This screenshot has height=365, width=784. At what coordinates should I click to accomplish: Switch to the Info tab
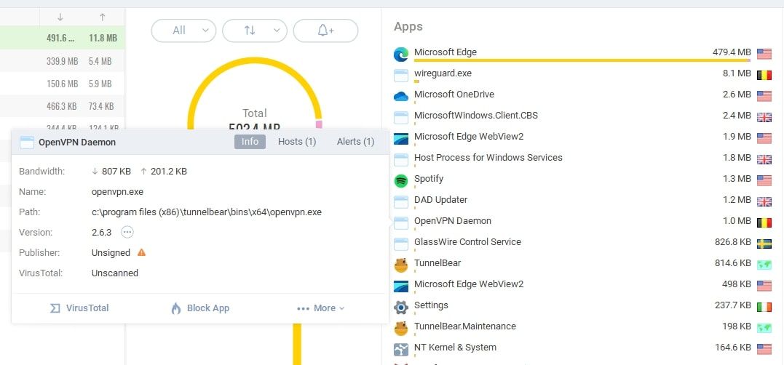point(250,142)
